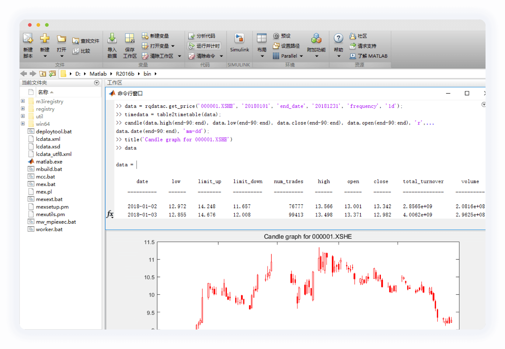This screenshot has height=349, width=505.
Task: Click the Layout (布局) icon
Action: (x=262, y=39)
